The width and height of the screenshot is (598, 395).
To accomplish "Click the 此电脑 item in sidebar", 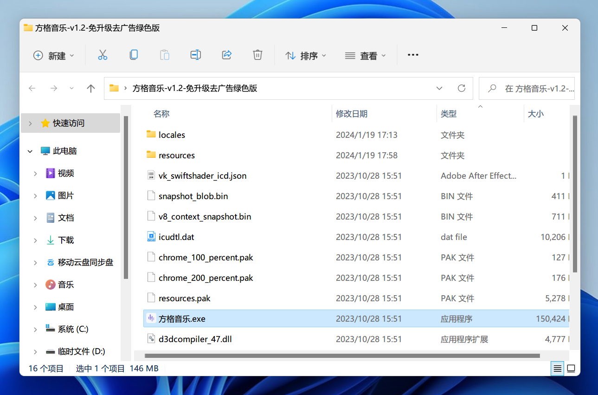I will click(58, 151).
